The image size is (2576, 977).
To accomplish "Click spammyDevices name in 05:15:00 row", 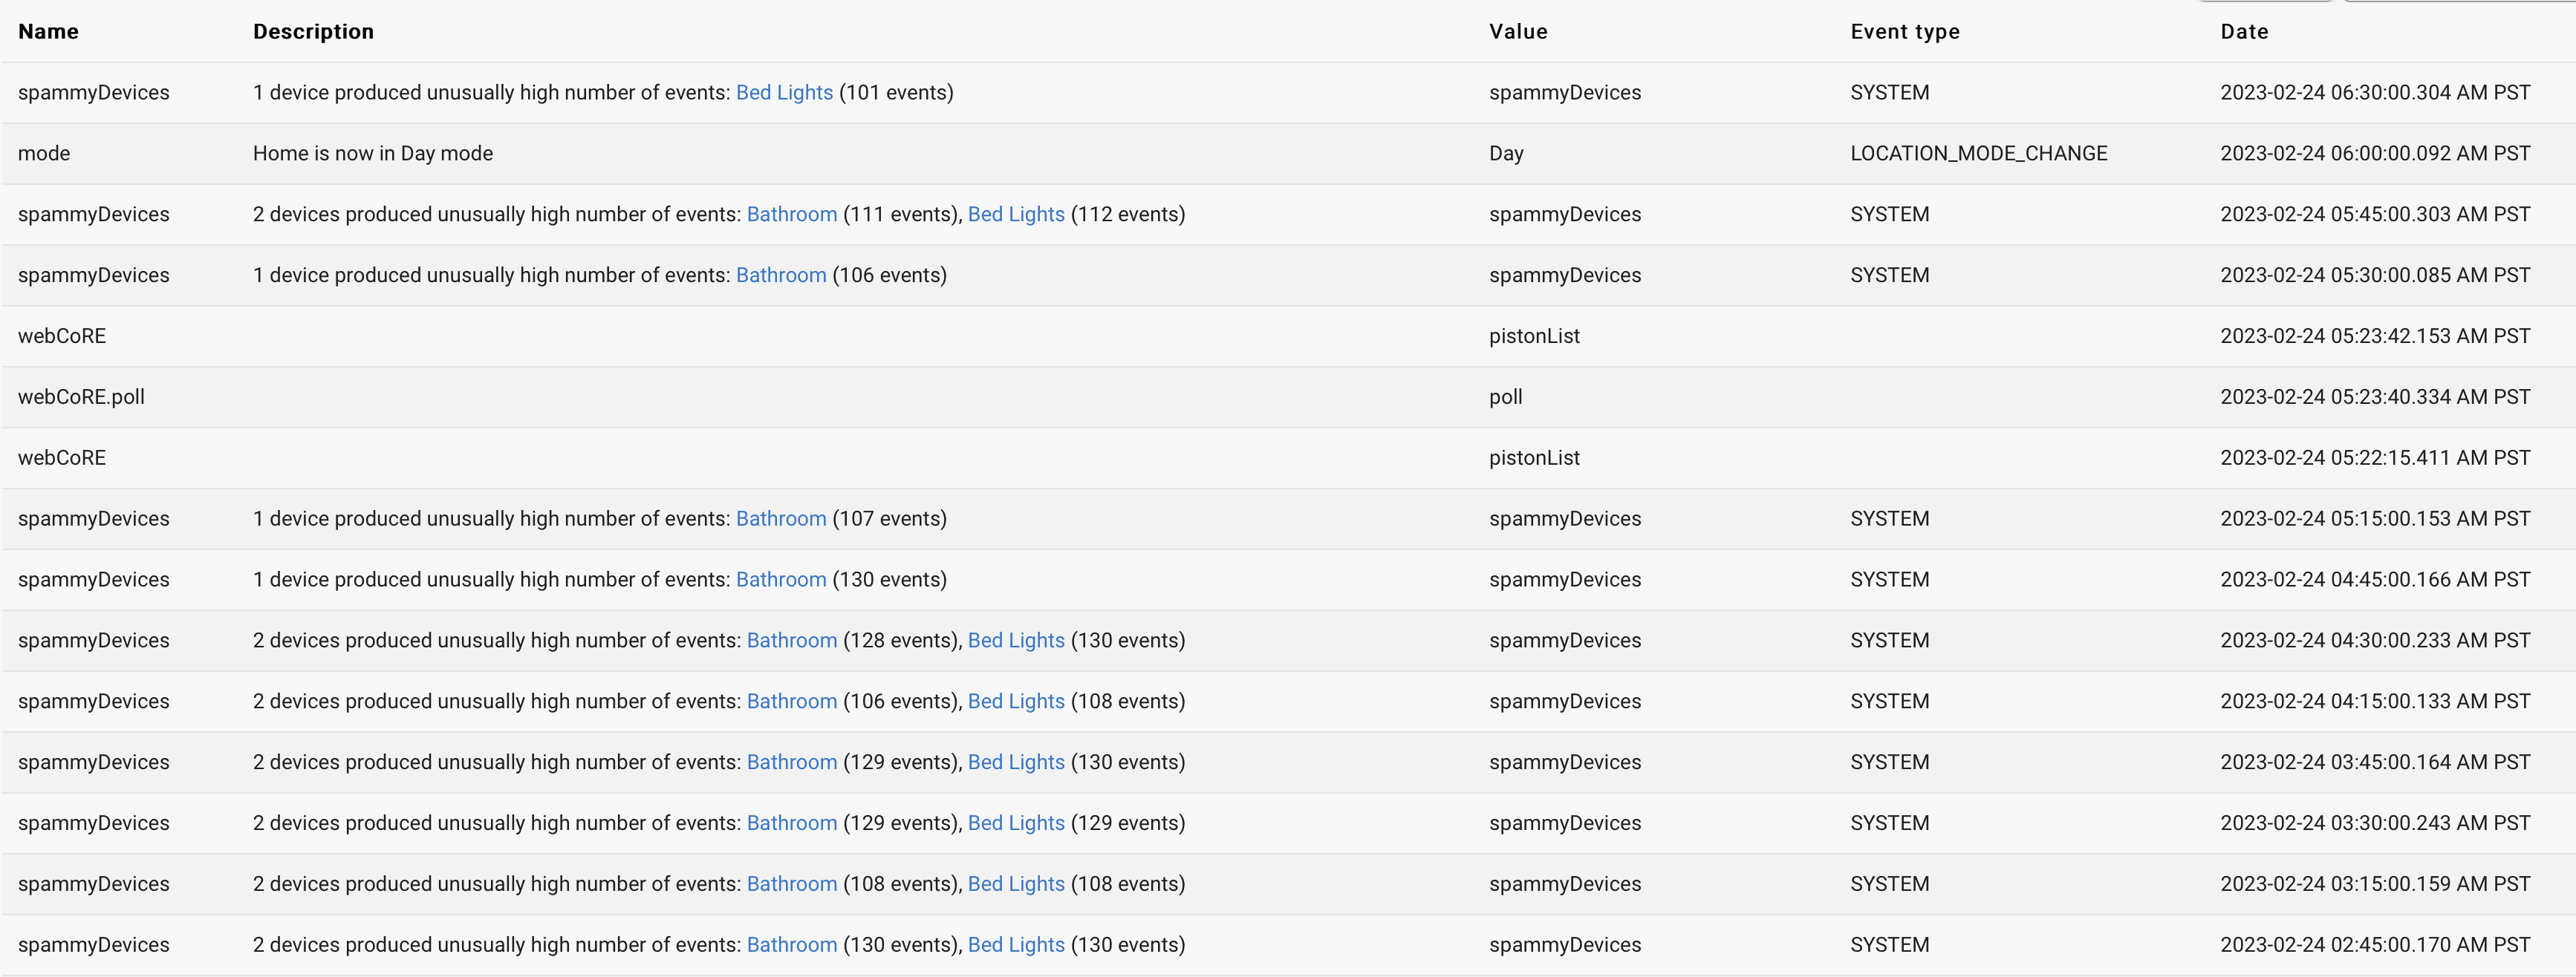I will 94,520.
